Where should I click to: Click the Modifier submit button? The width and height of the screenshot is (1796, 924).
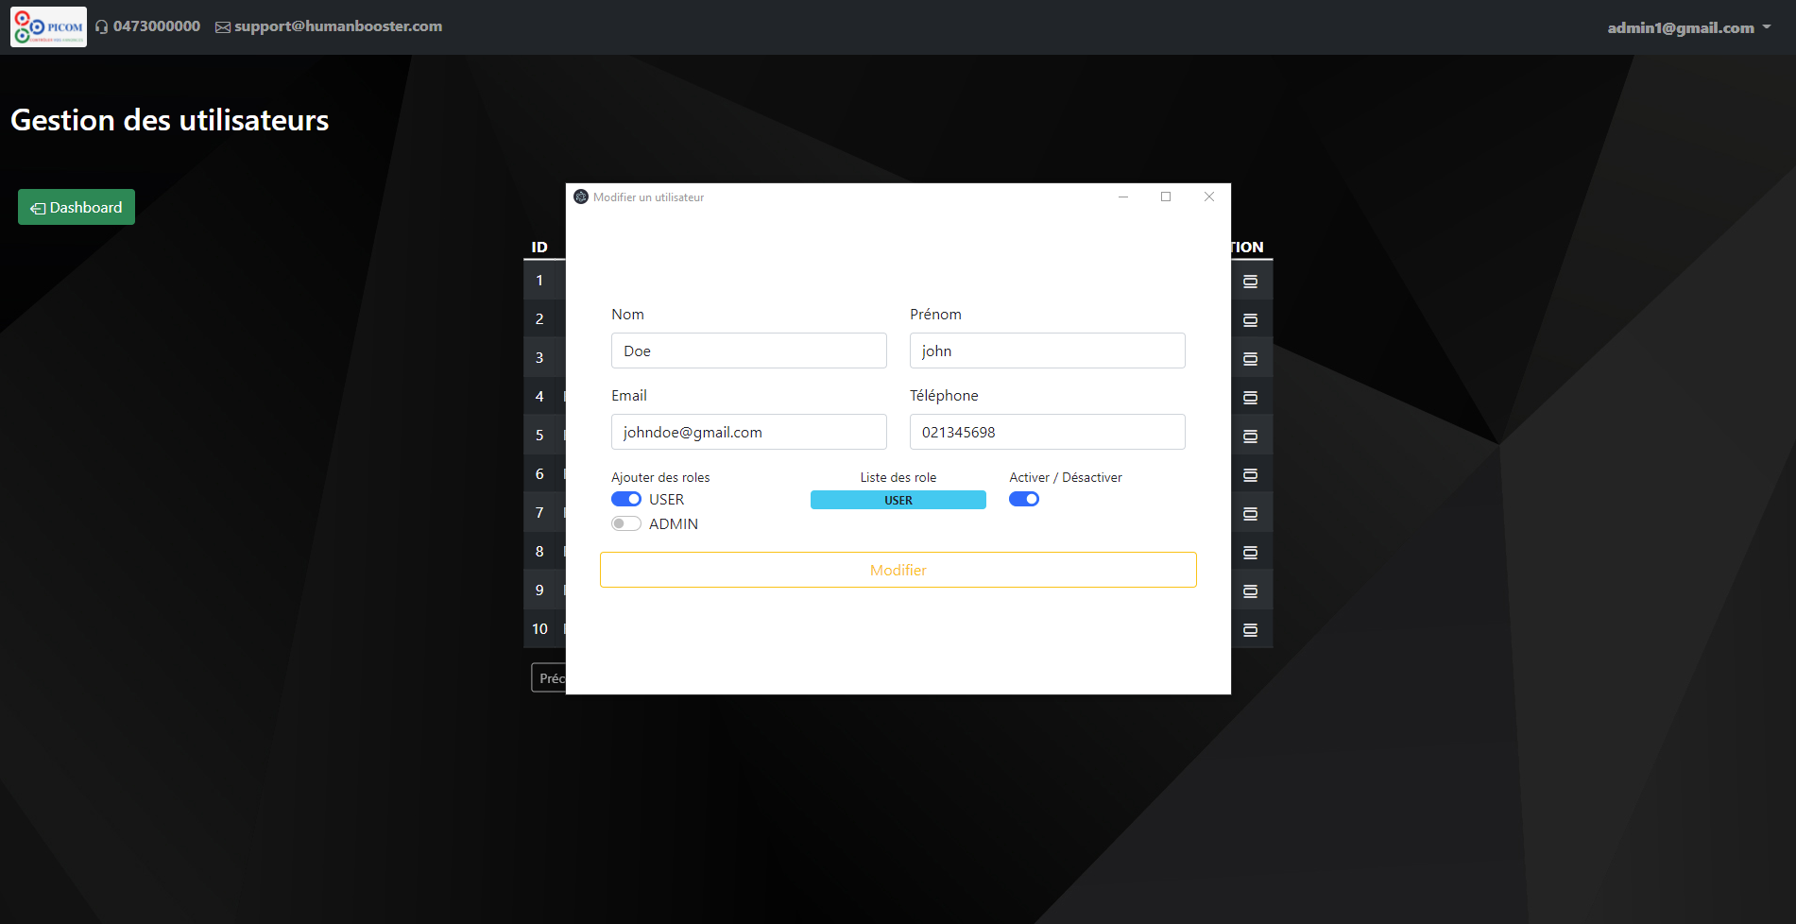coord(898,570)
